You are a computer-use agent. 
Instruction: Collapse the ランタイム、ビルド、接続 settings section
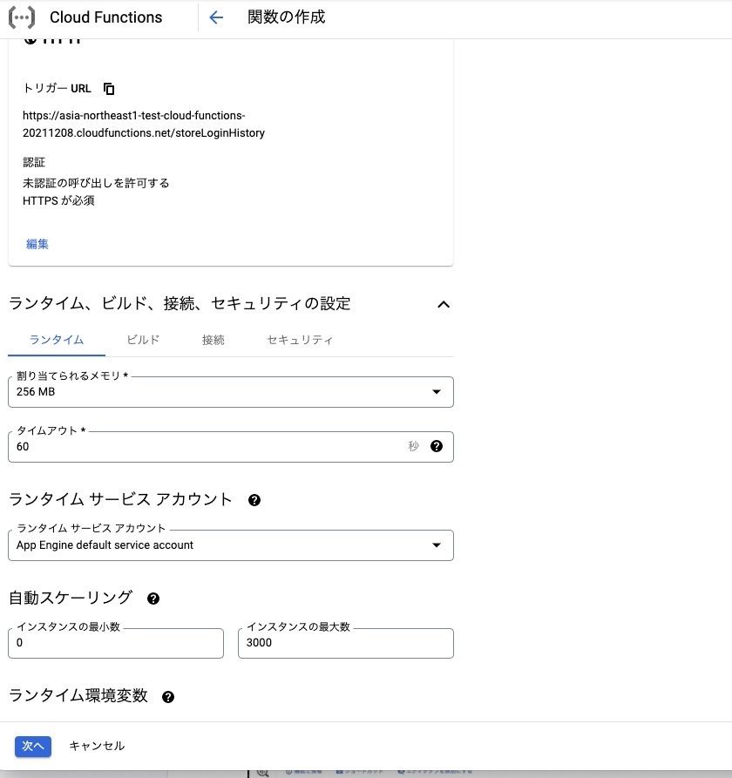pyautogui.click(x=444, y=305)
